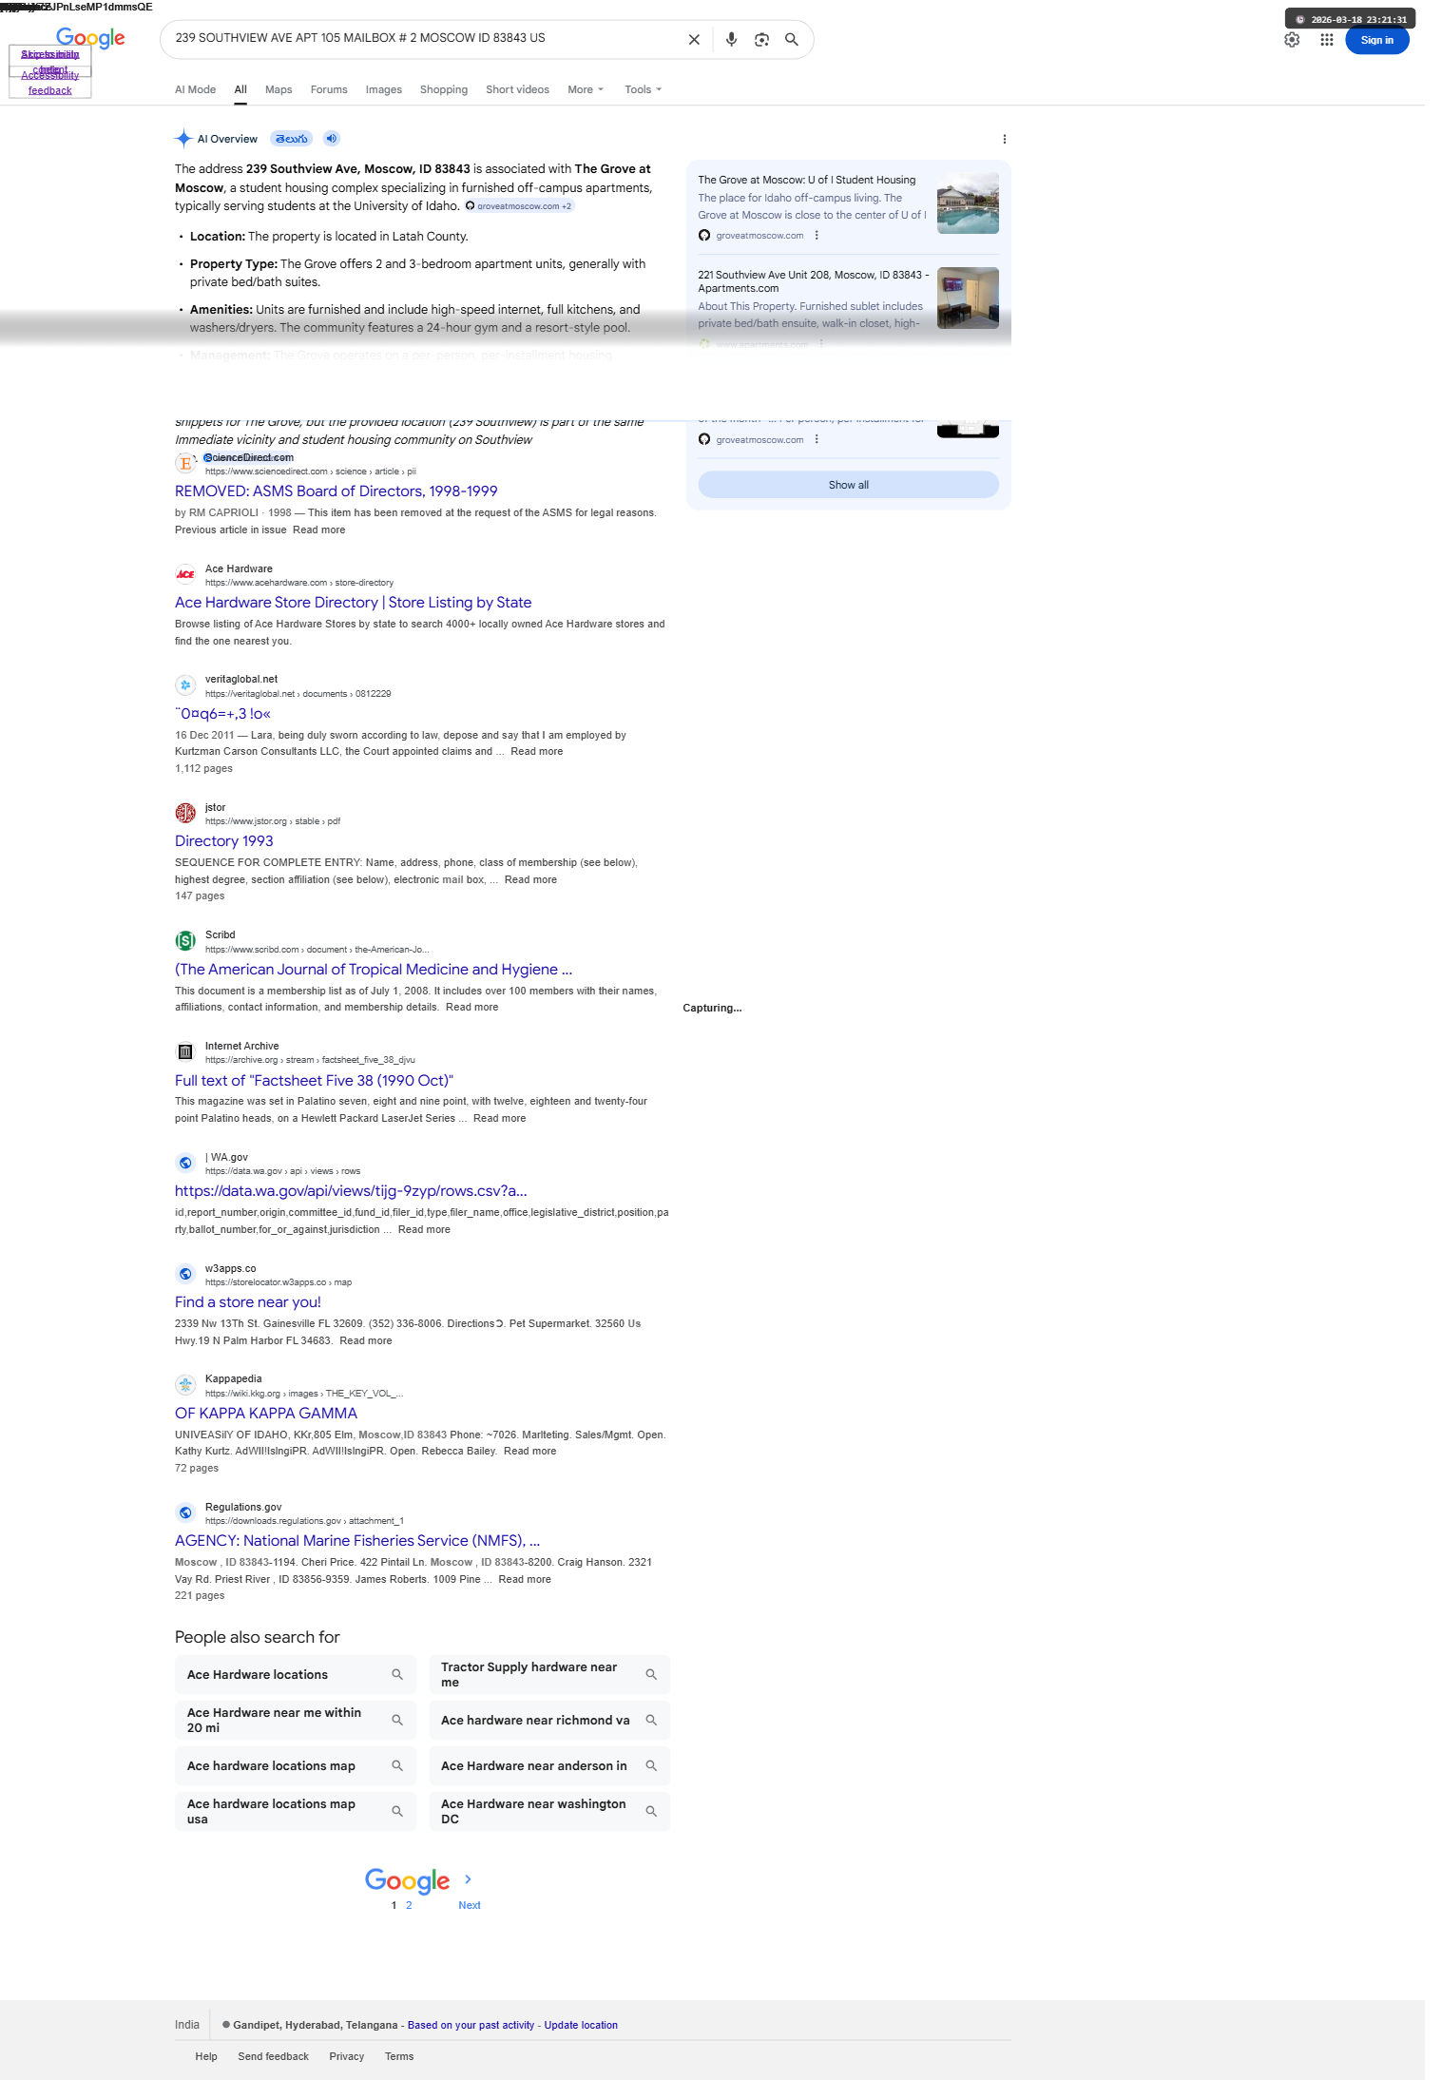Click the Kappapedia site favicon

[x=185, y=1385]
